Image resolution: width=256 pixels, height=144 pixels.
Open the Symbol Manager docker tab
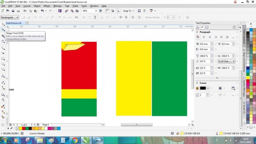point(244,86)
